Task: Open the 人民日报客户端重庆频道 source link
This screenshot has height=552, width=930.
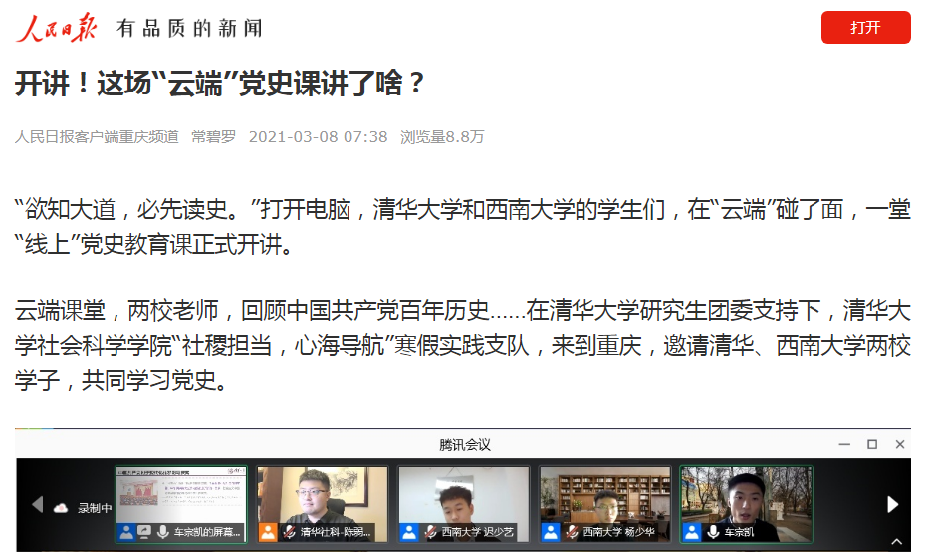Action: tap(97, 137)
